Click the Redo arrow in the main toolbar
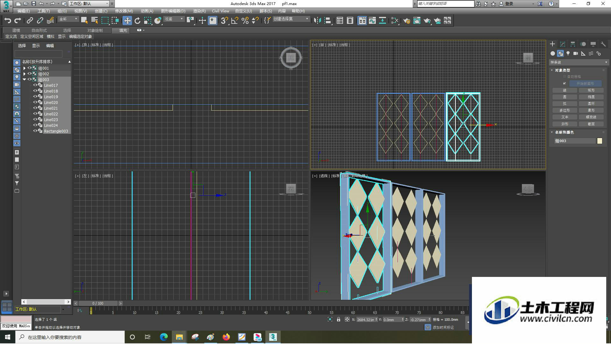Viewport: 611px width, 344px height. [18, 21]
